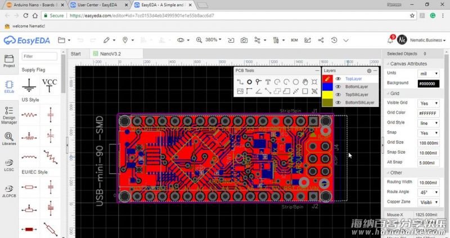The height and width of the screenshot is (238, 450).
Task: Open the Units dropdown set to mil
Action: tap(429, 74)
